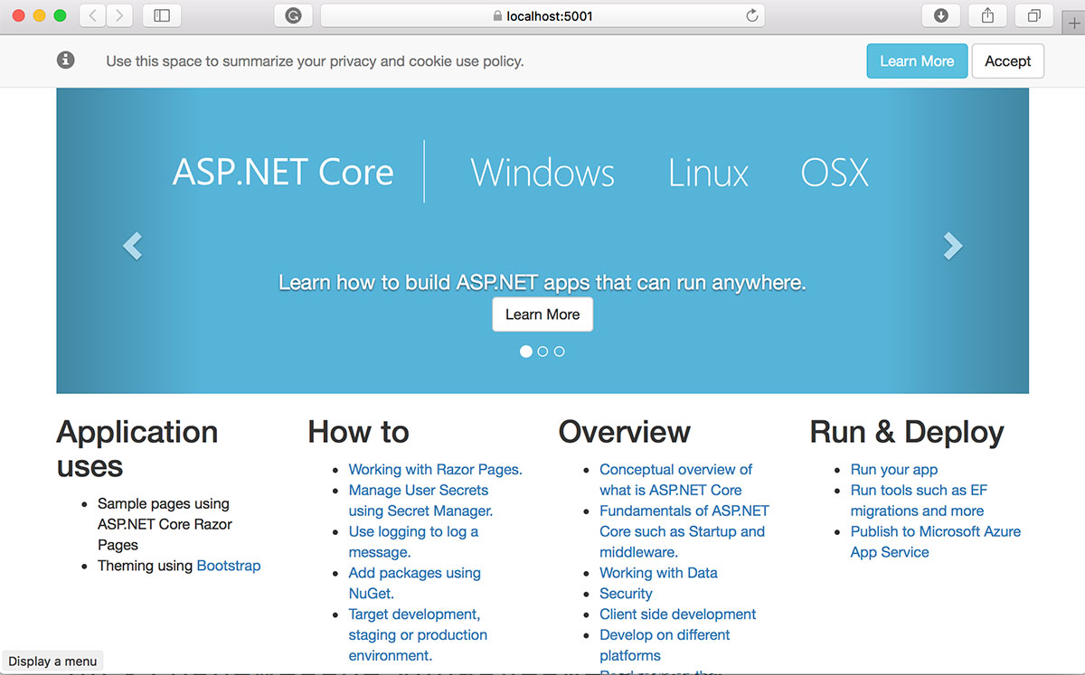Screen dimensions: 1085x675
Task: Open the Run your app link
Action: (894, 469)
